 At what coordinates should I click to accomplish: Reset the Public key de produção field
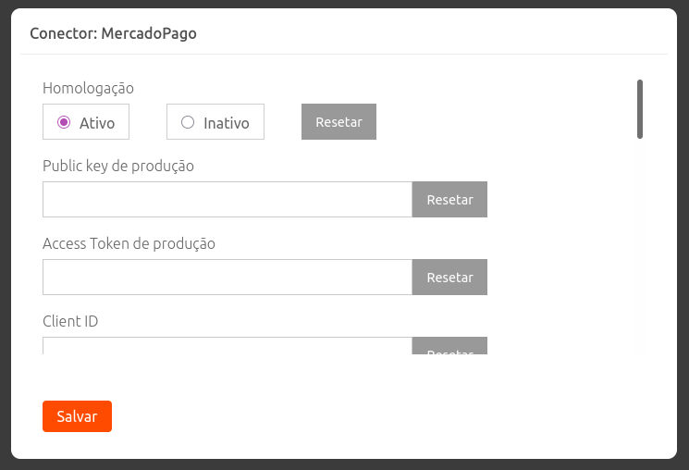449,200
